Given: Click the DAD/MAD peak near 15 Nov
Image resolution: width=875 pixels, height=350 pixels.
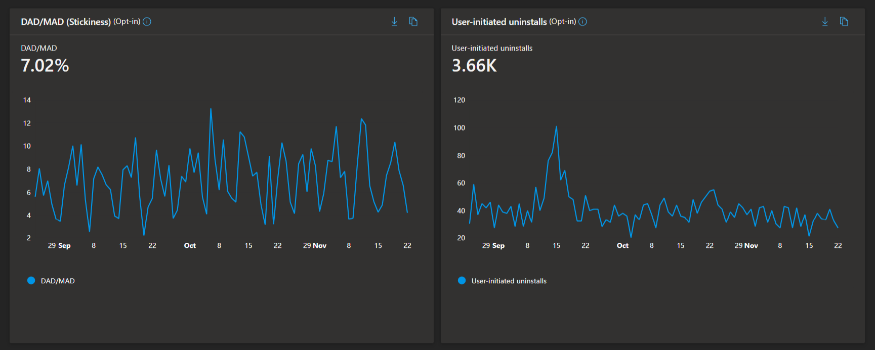Looking at the screenshot, I should [x=361, y=119].
